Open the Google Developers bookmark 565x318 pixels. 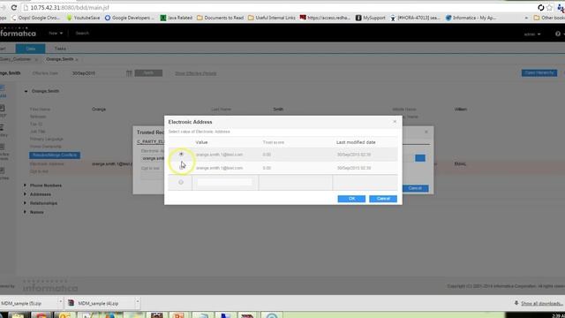130,18
